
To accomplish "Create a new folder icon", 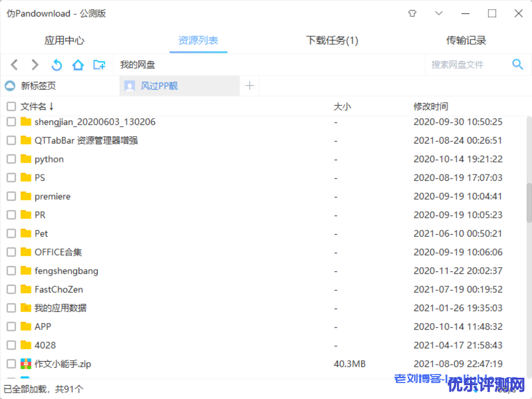I will (x=99, y=64).
